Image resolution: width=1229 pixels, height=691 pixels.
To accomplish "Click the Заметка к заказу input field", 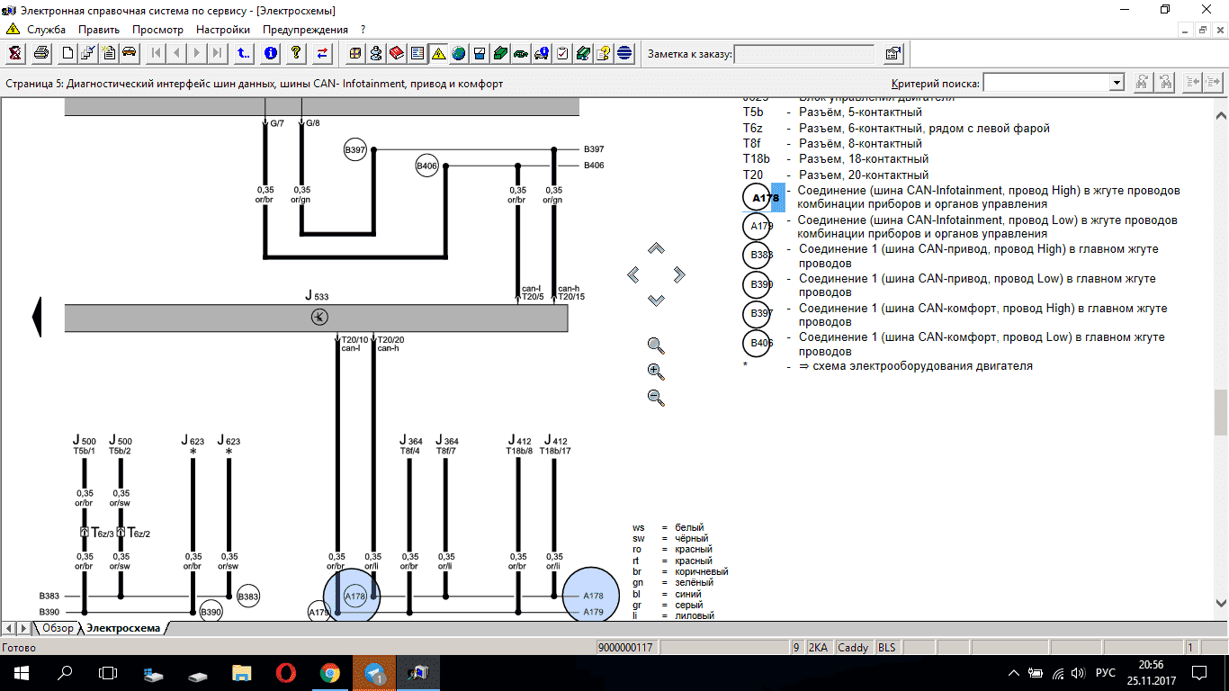I will coord(804,54).
